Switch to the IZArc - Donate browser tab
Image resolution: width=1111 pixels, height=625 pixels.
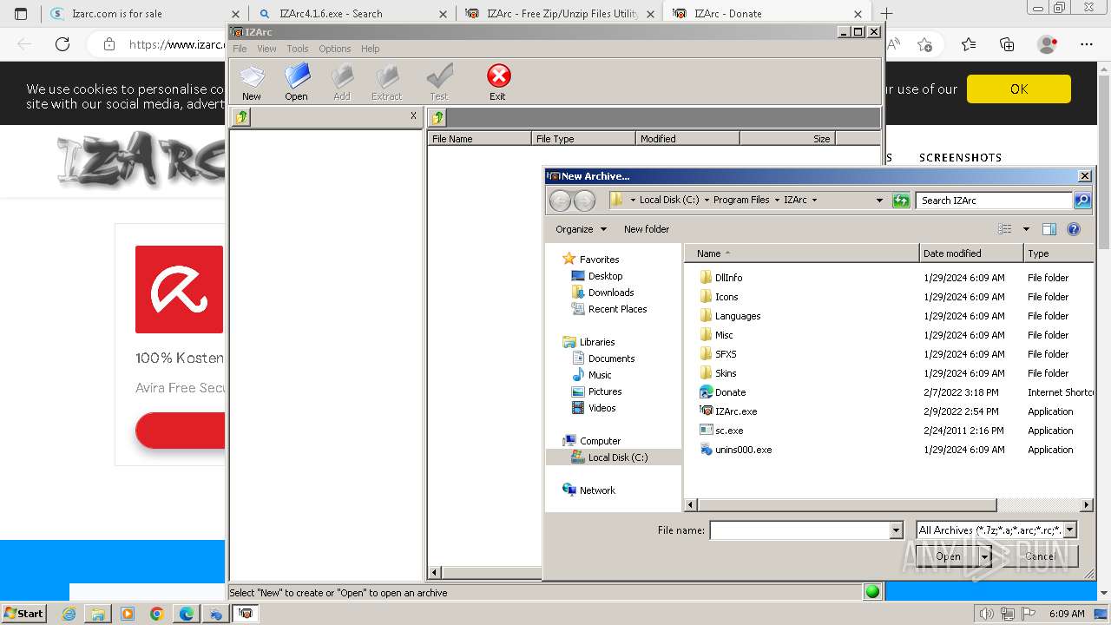point(767,14)
